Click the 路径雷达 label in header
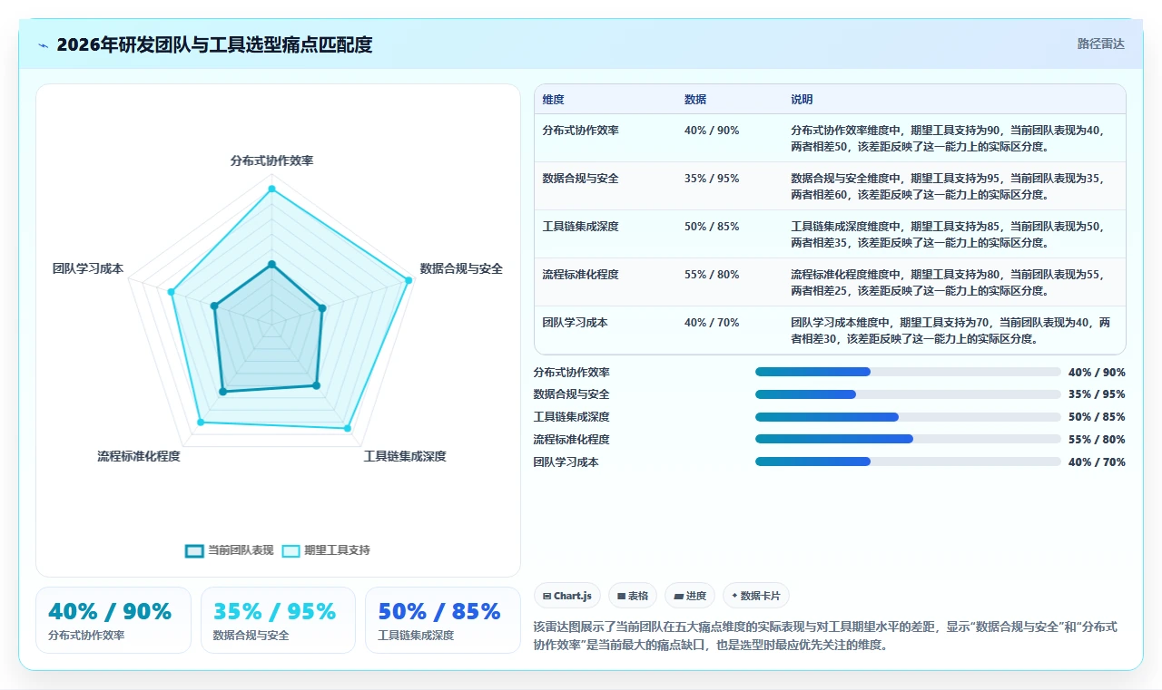This screenshot has width=1162, height=690. pos(1100,44)
